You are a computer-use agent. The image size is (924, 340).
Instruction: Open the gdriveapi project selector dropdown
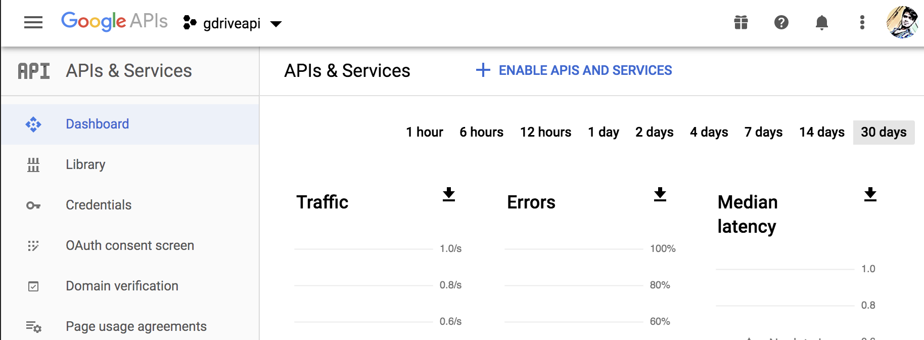[x=276, y=24]
